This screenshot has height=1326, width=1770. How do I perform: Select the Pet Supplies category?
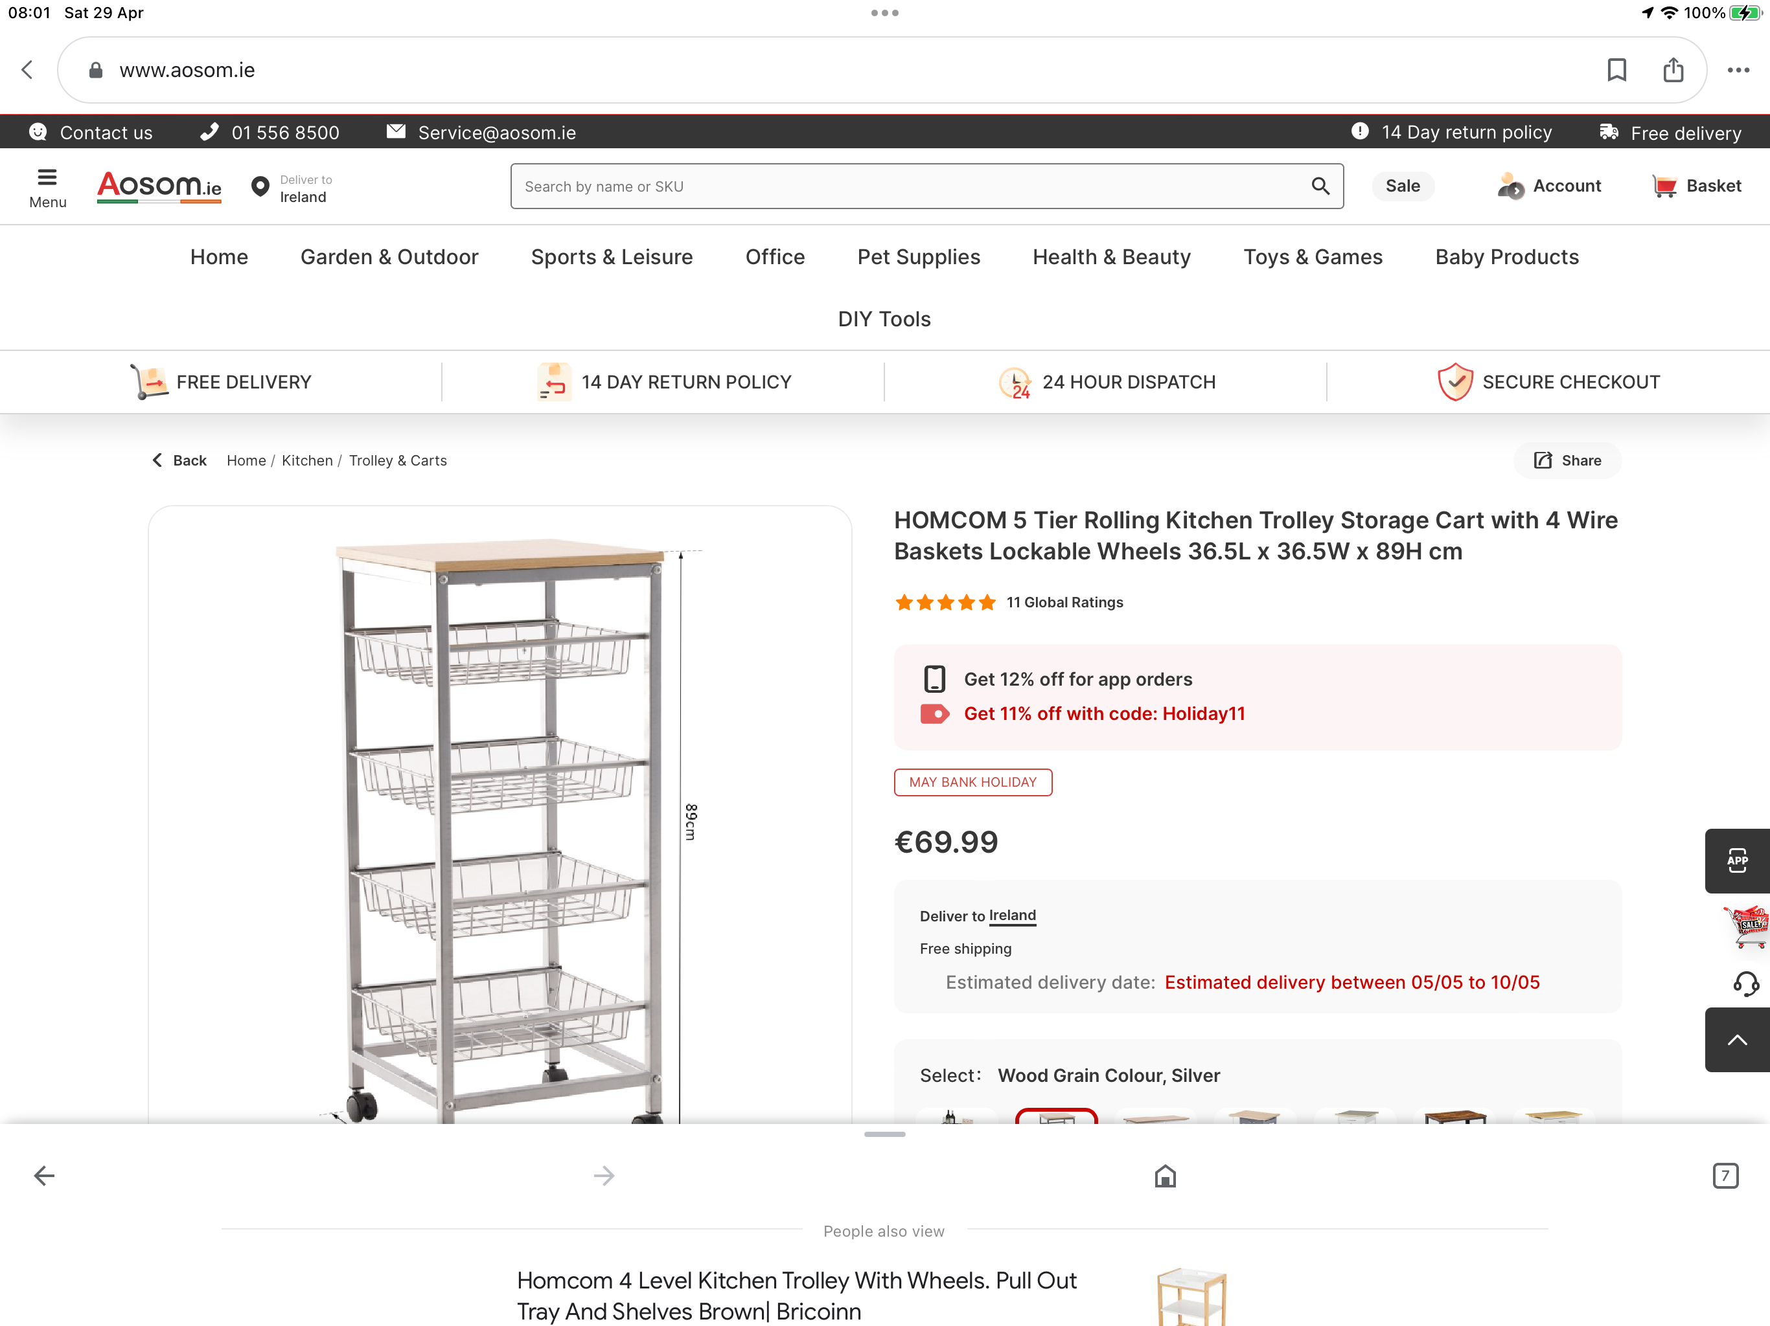tap(918, 257)
